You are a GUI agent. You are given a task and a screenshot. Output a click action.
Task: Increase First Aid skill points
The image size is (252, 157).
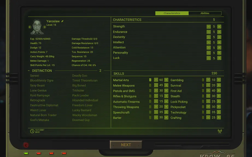coord(219,90)
